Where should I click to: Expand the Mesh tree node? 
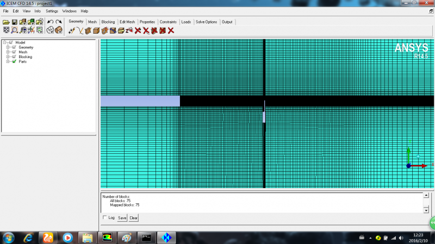tap(8, 52)
